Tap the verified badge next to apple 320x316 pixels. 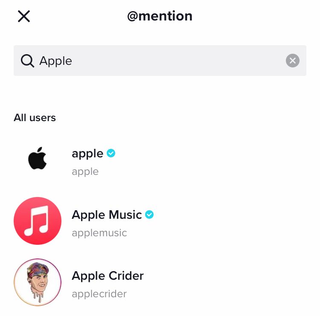(111, 153)
